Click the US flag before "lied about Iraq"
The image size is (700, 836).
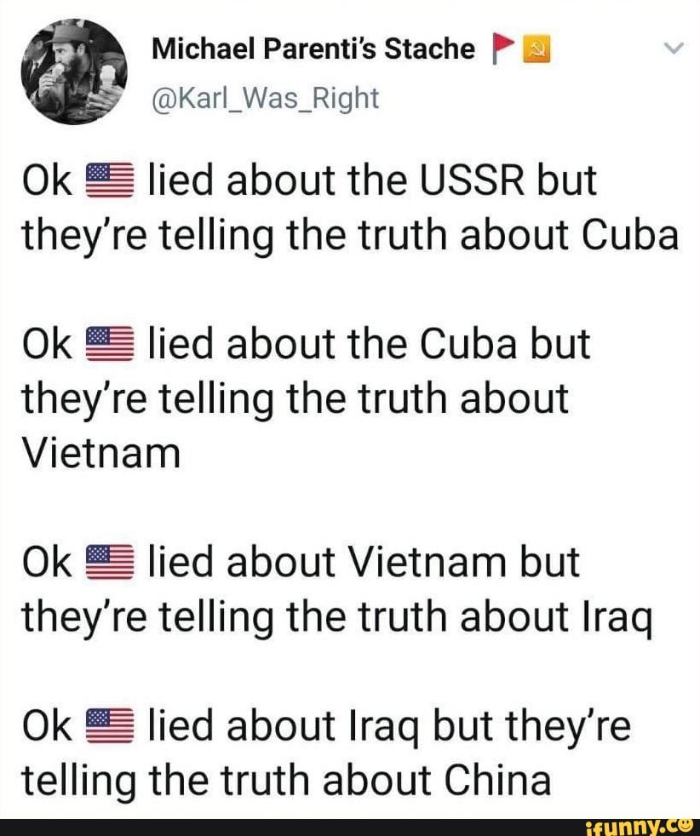[108, 727]
